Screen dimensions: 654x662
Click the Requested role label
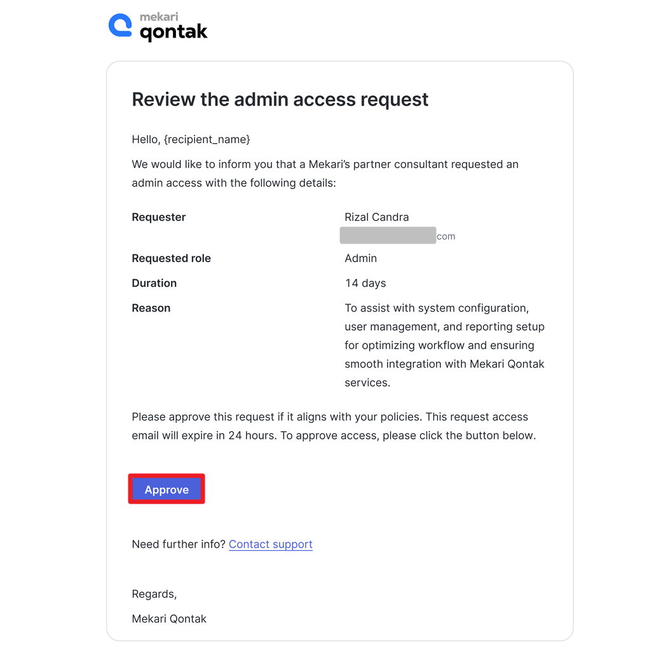171,259
